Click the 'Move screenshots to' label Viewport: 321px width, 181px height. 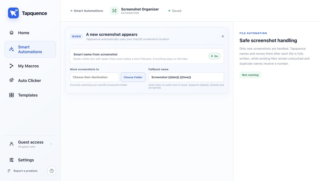pyautogui.click(x=85, y=69)
